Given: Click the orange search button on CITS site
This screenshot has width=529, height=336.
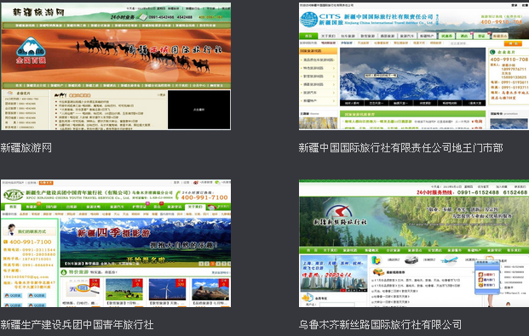Looking at the screenshot, I should point(513,43).
